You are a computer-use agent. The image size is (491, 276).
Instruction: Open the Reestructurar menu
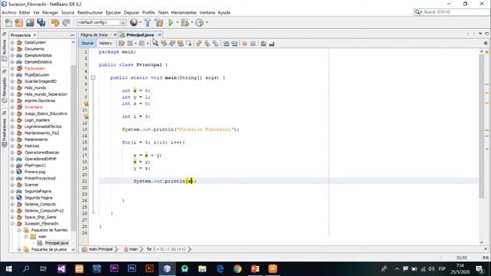click(x=90, y=12)
